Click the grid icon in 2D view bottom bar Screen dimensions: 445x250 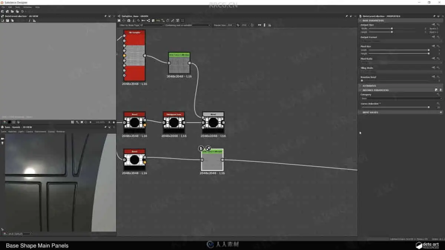point(73,122)
